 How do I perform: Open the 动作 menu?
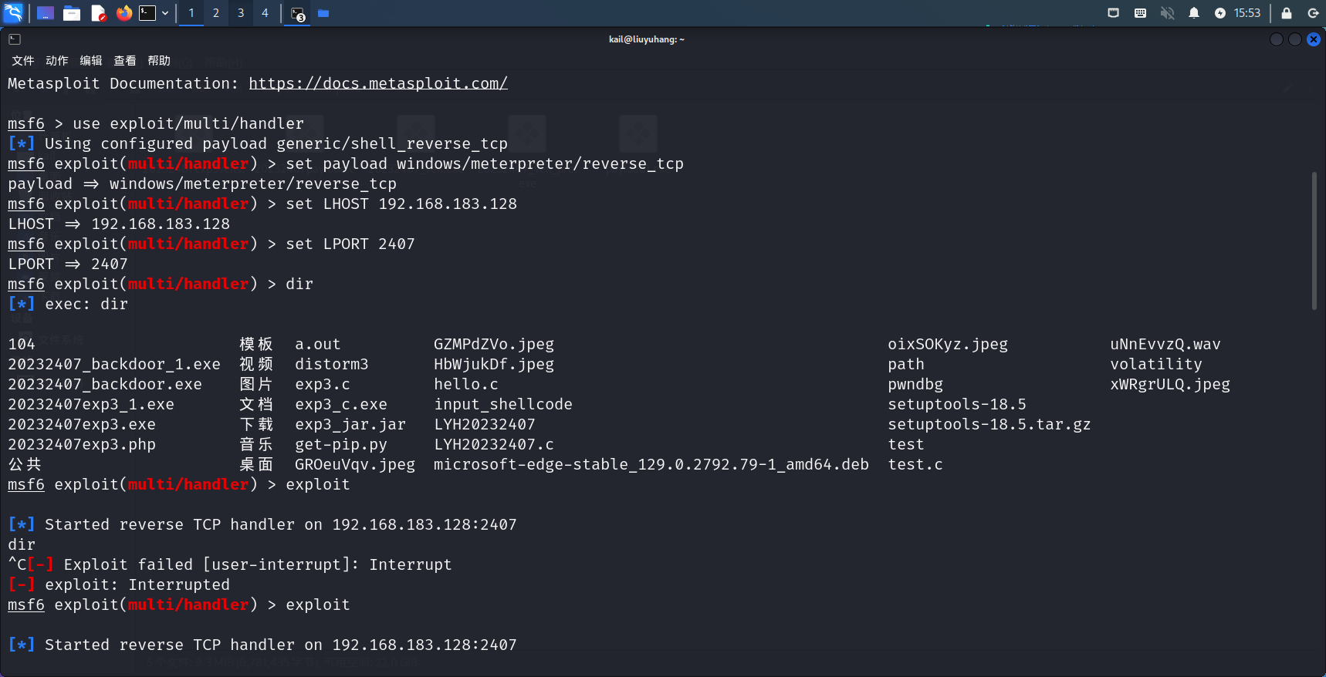pyautogui.click(x=57, y=61)
